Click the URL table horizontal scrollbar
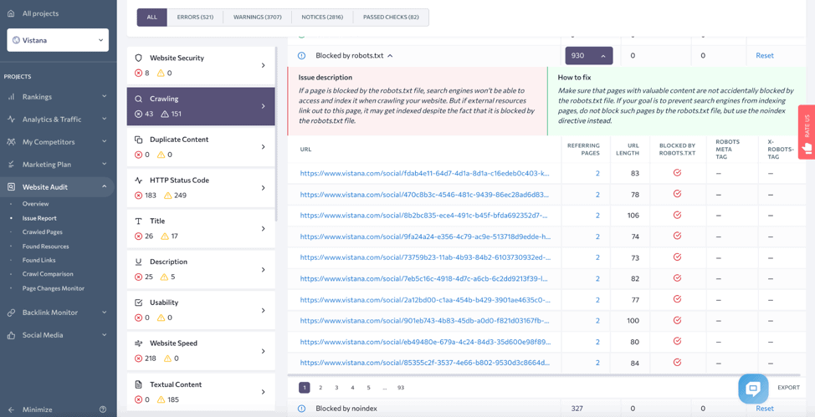 [x=544, y=374]
